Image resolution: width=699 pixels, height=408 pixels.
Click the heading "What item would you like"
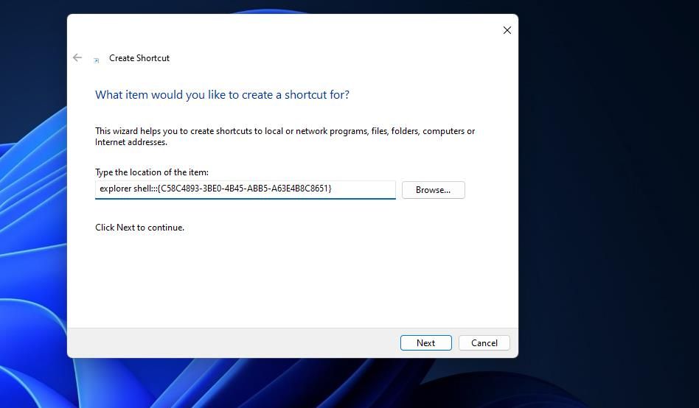222,94
